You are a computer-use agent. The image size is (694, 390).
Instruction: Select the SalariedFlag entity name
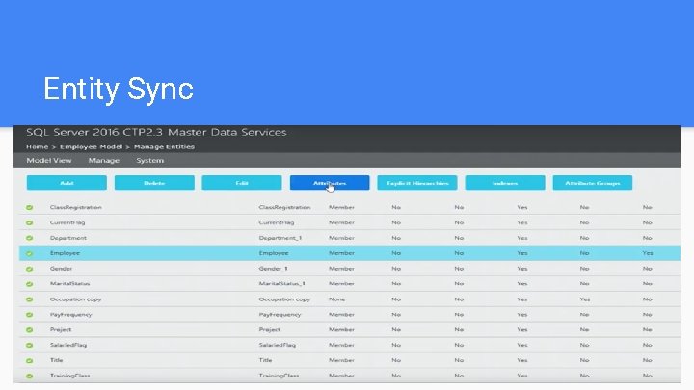pyautogui.click(x=68, y=346)
